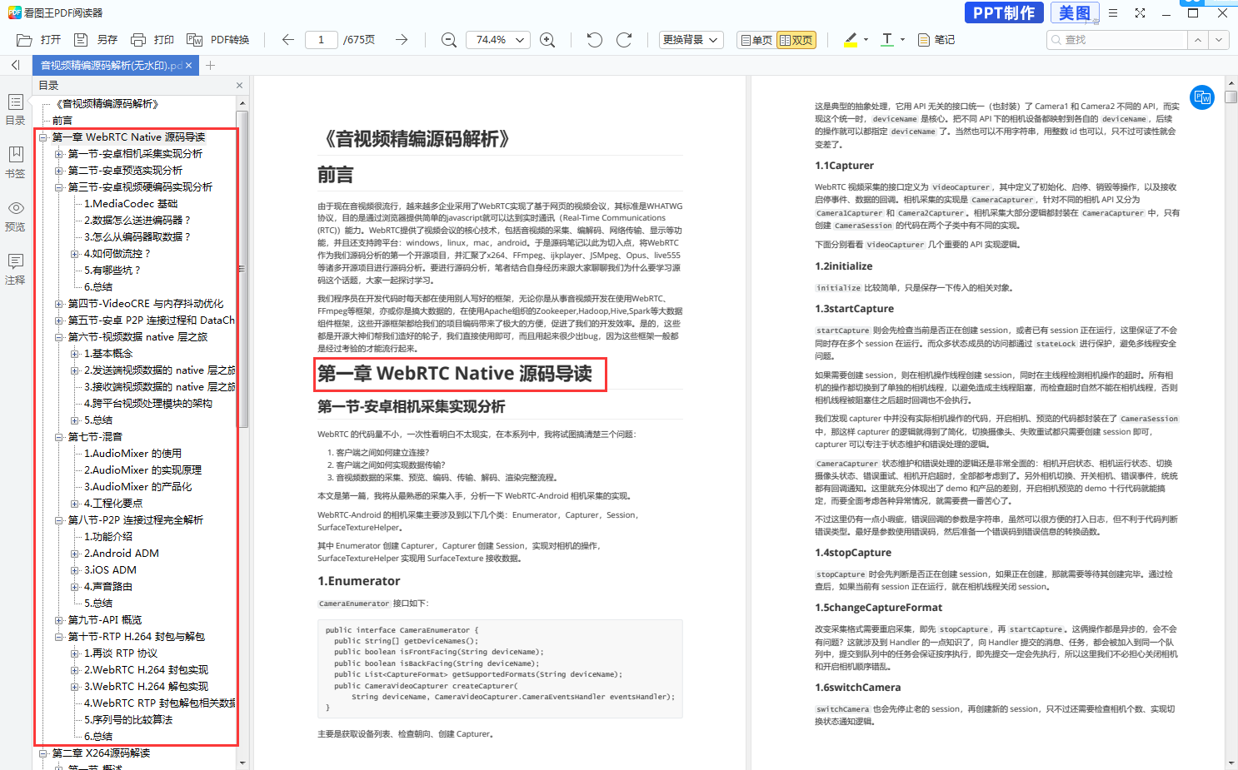
Task: Open the PDF转换 conversion tool
Action: (218, 40)
